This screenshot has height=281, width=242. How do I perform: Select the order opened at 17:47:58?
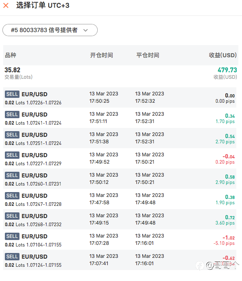[120, 199]
